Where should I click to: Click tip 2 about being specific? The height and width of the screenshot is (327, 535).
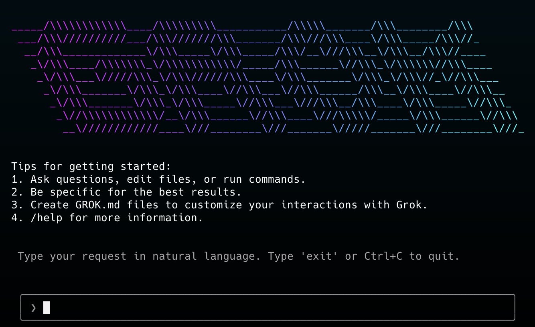click(x=126, y=192)
